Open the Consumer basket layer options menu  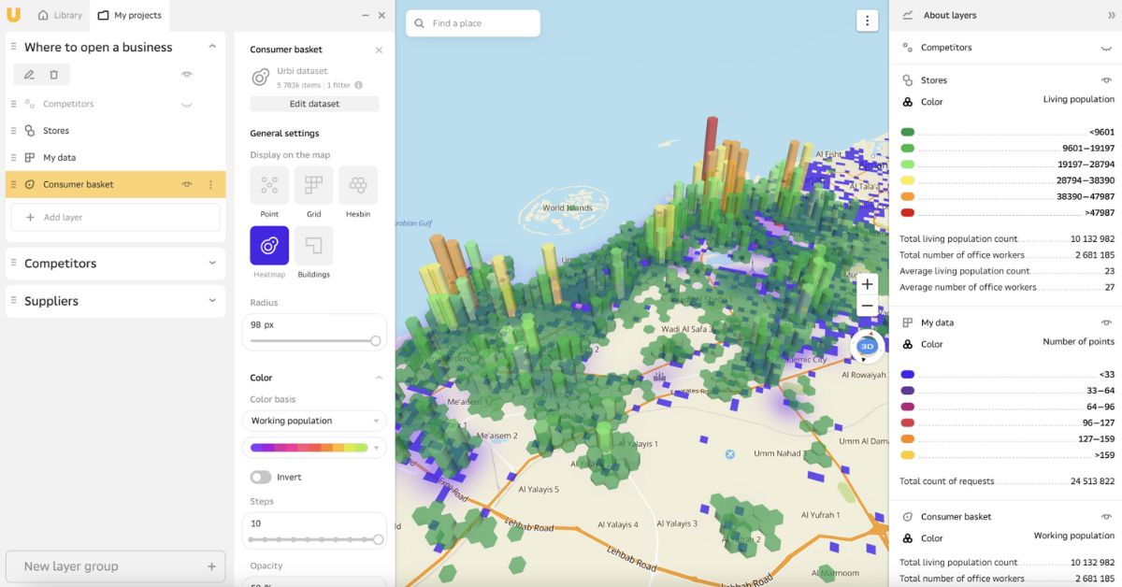[210, 184]
